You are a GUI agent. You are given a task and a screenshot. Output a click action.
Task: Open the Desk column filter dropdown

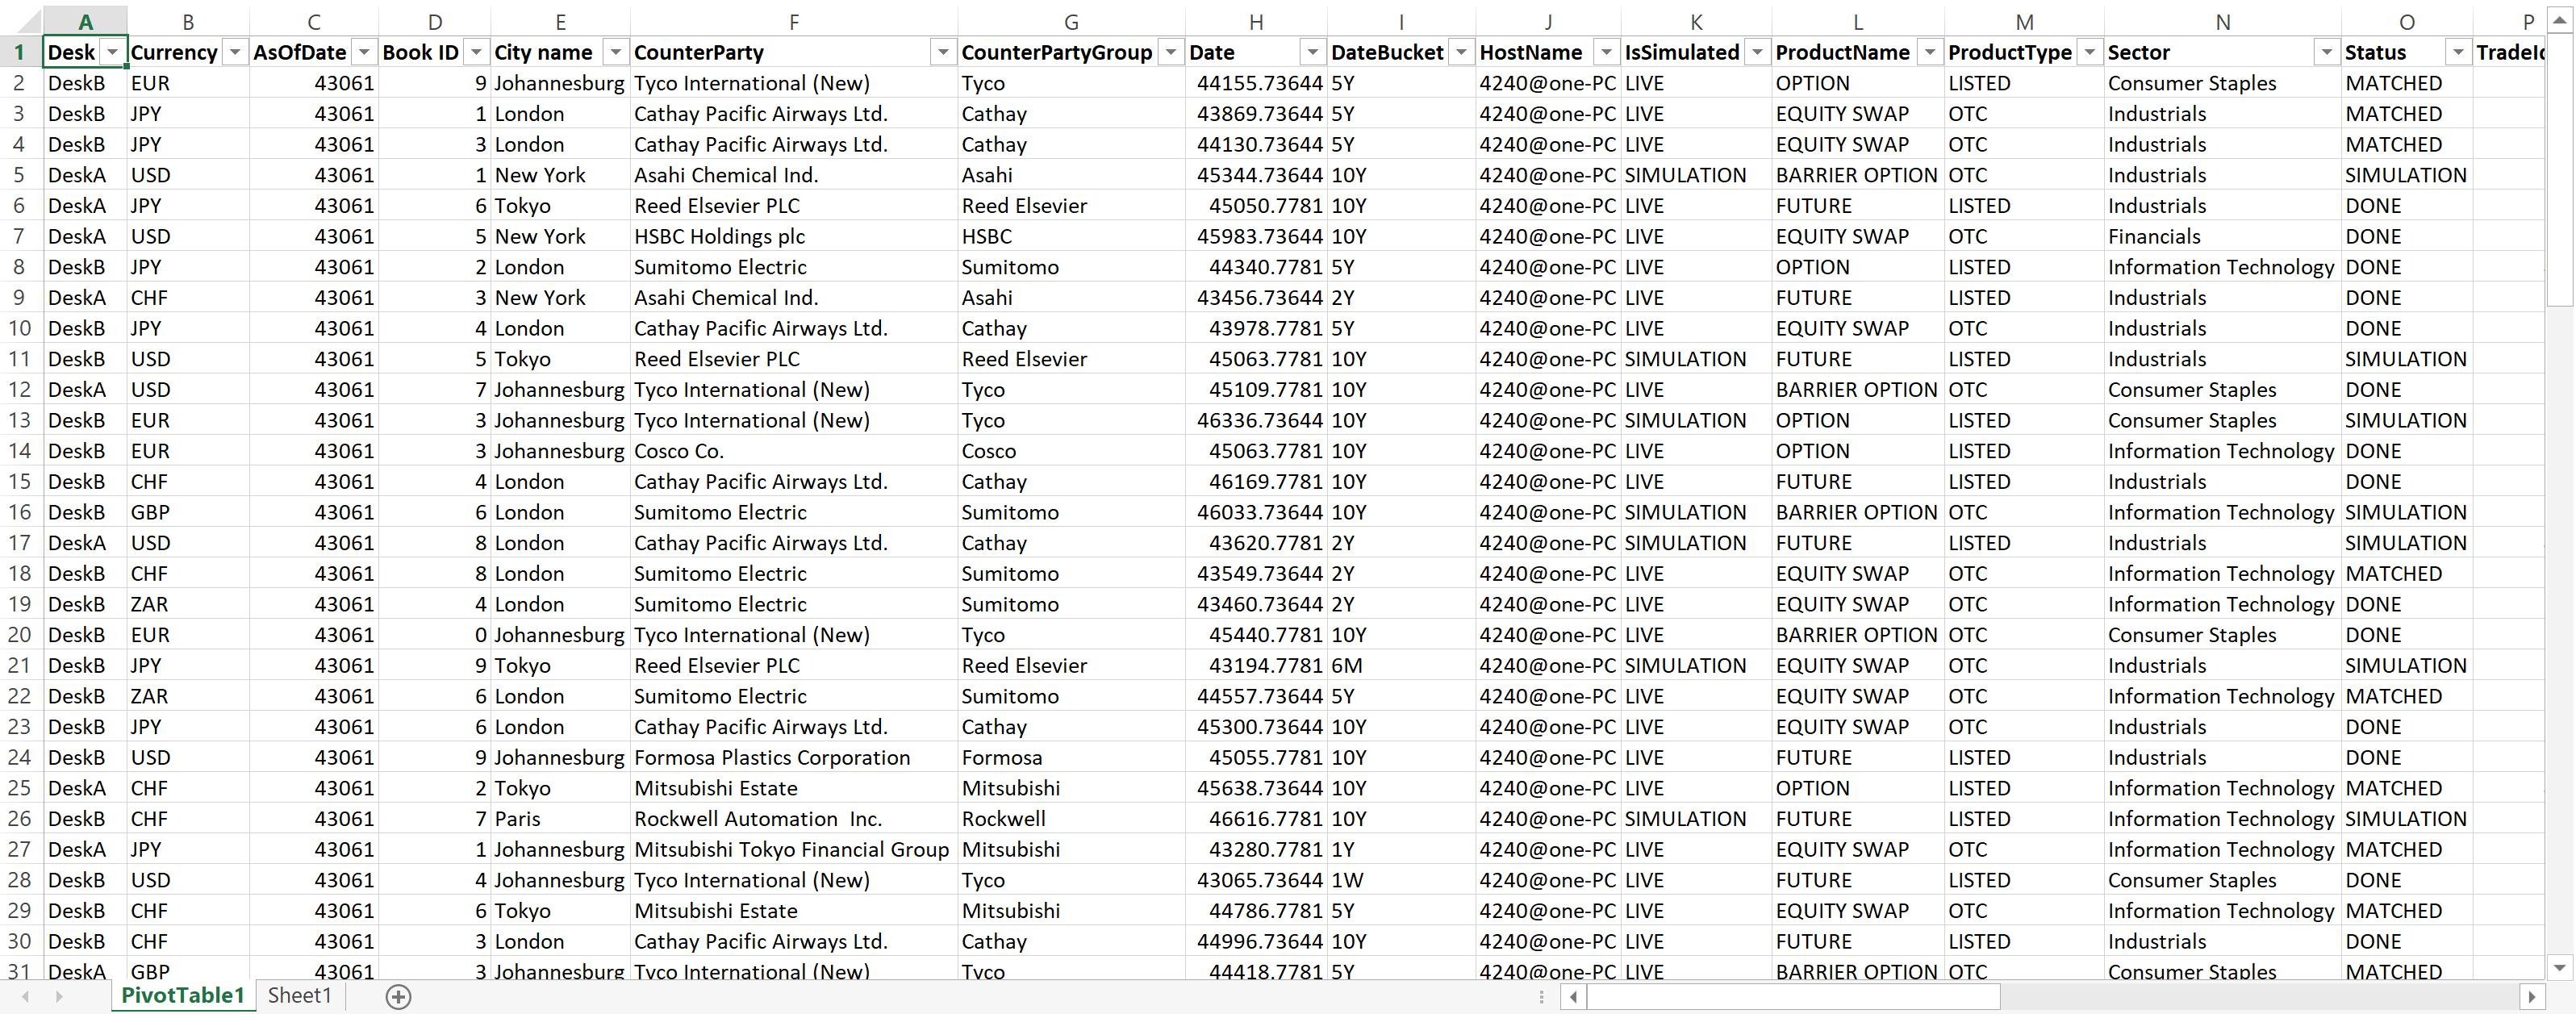[x=112, y=51]
